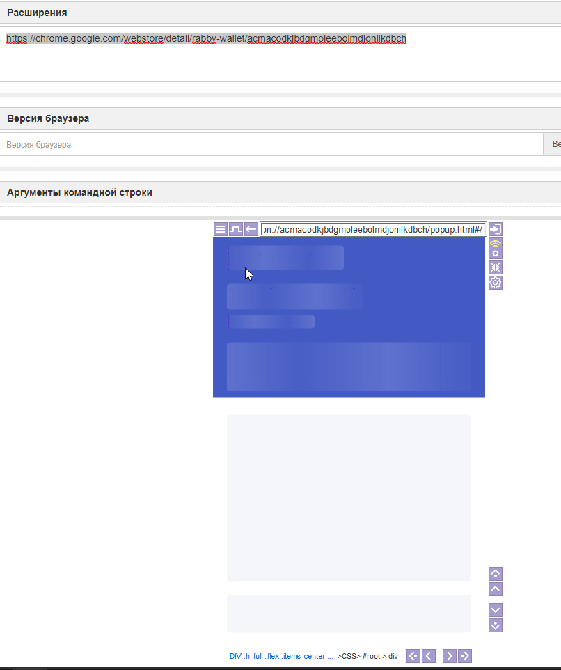The image size is (561, 670).
Task: Click the double-left arrow in element navigator
Action: point(413,655)
